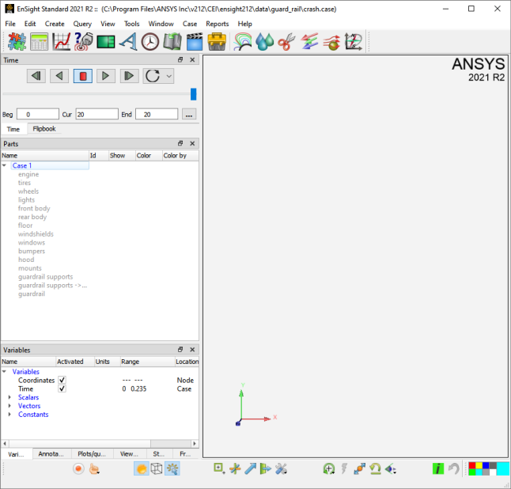Screen dimensions: 511x489
Task: Step to the previous time step
Action: pos(36,76)
